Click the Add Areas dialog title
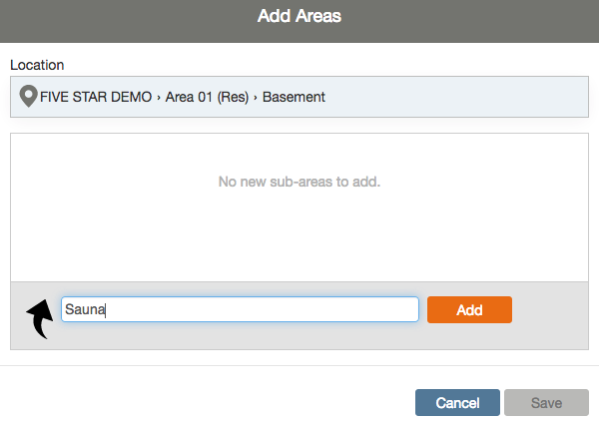599x421 pixels. pos(299,16)
